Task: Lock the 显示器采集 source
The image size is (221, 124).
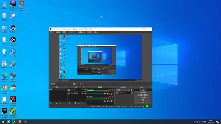Action: (x=85, y=93)
